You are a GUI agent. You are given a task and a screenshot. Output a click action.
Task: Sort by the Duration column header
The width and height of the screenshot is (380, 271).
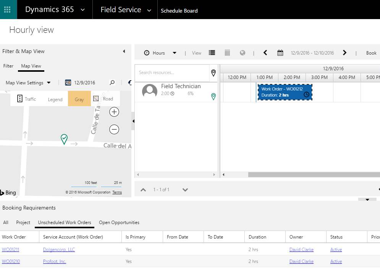tap(265, 237)
